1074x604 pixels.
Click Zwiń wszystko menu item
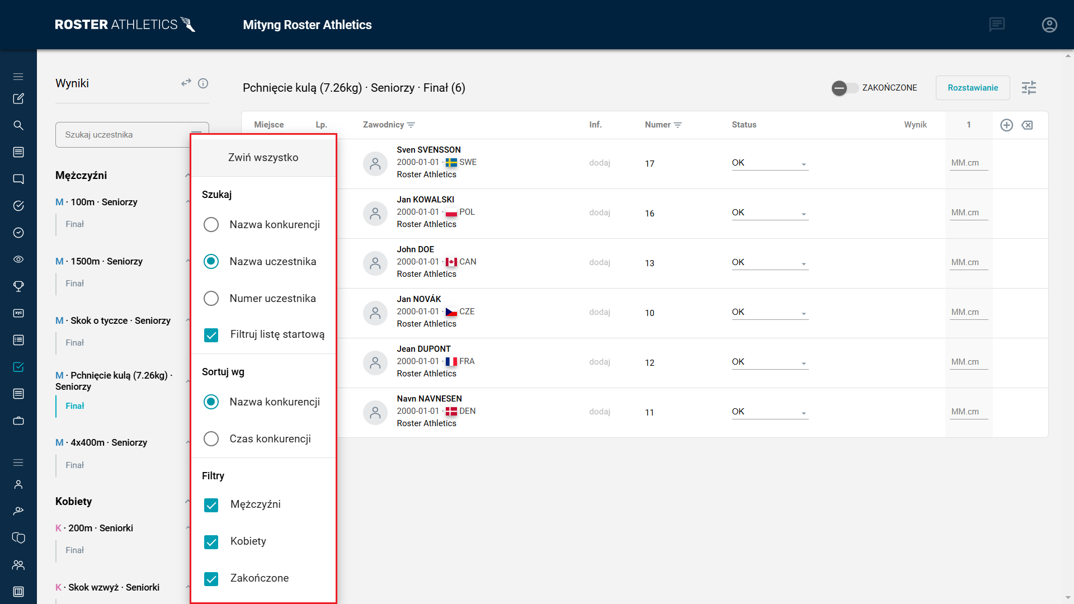pos(263,158)
